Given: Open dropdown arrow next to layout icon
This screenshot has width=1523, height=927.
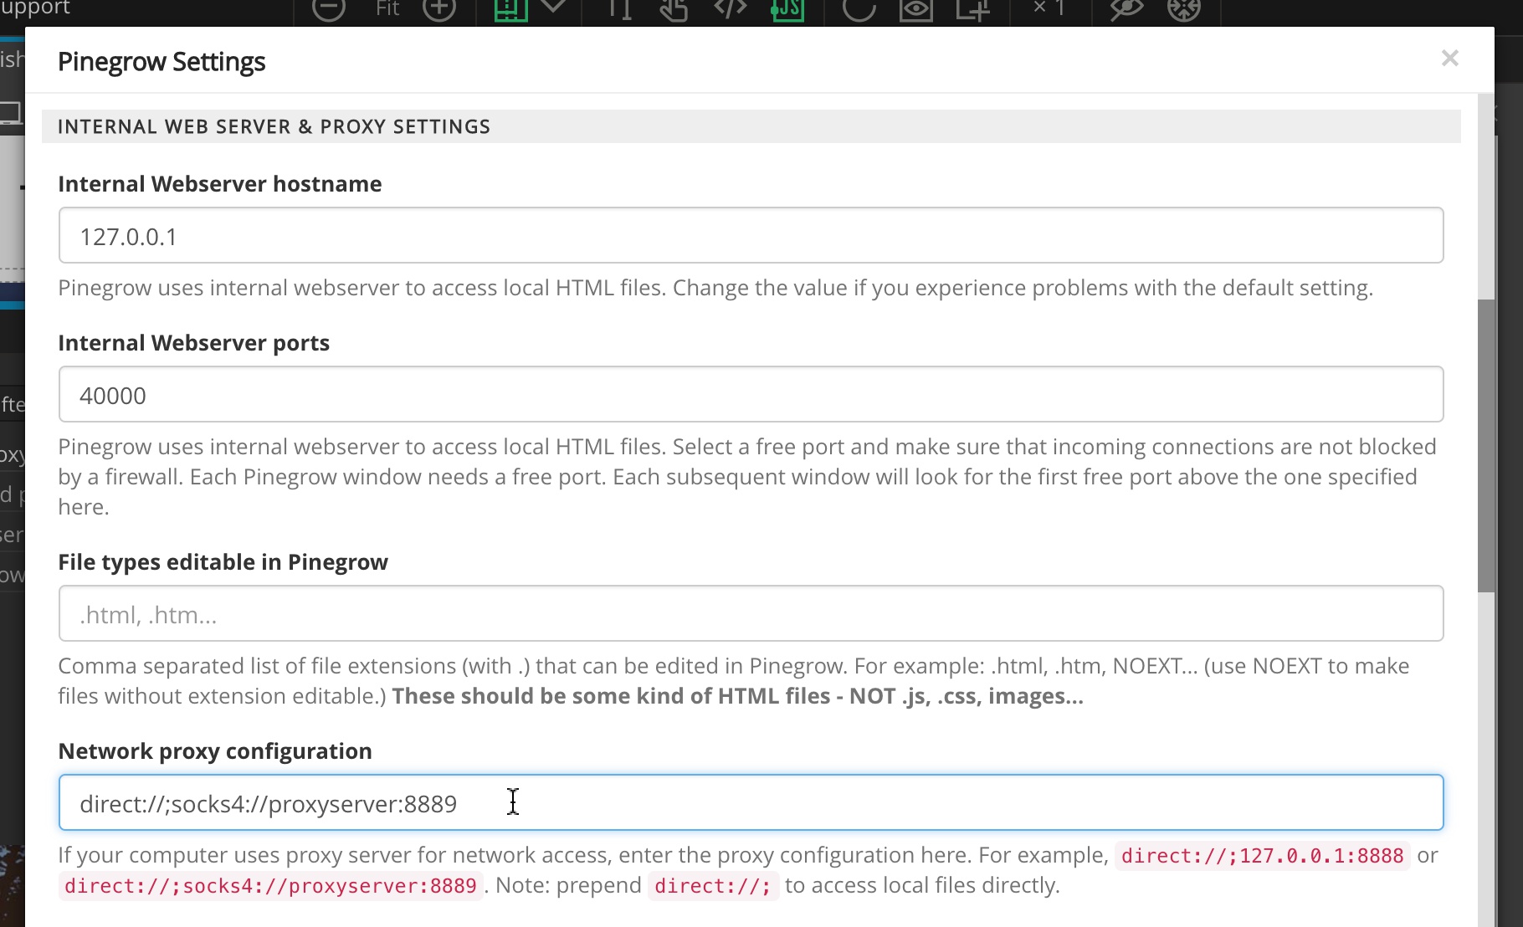Looking at the screenshot, I should pos(554,7).
